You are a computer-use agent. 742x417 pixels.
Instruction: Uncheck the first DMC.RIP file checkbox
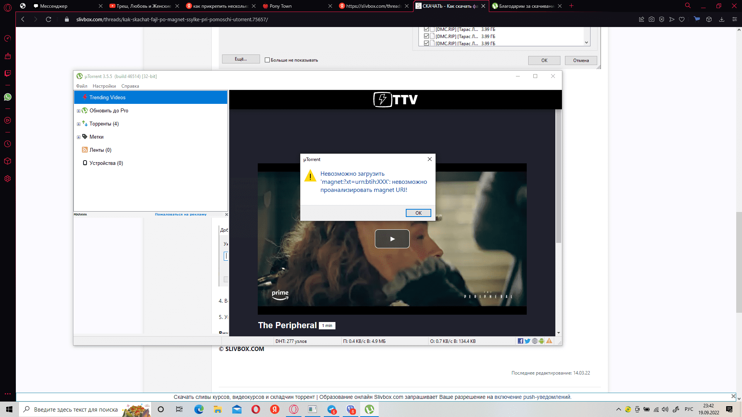coord(426,29)
